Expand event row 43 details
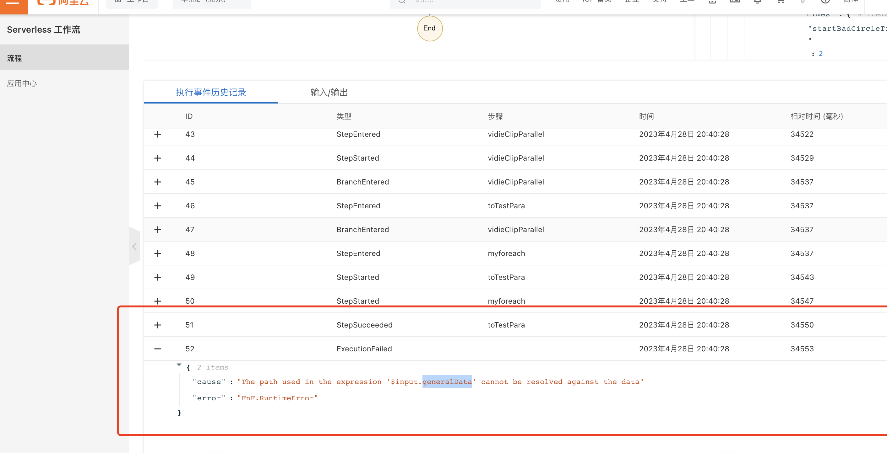The width and height of the screenshot is (887, 453). [x=158, y=134]
